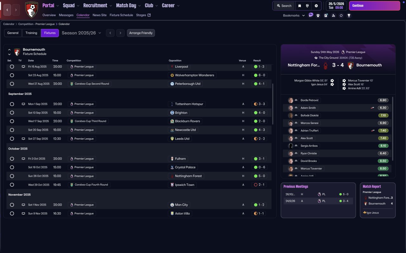
Task: Open the world globe icon in top bar
Action: (307, 6)
